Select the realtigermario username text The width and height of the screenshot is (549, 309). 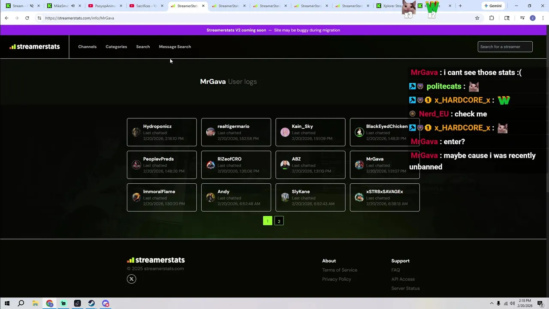233,126
